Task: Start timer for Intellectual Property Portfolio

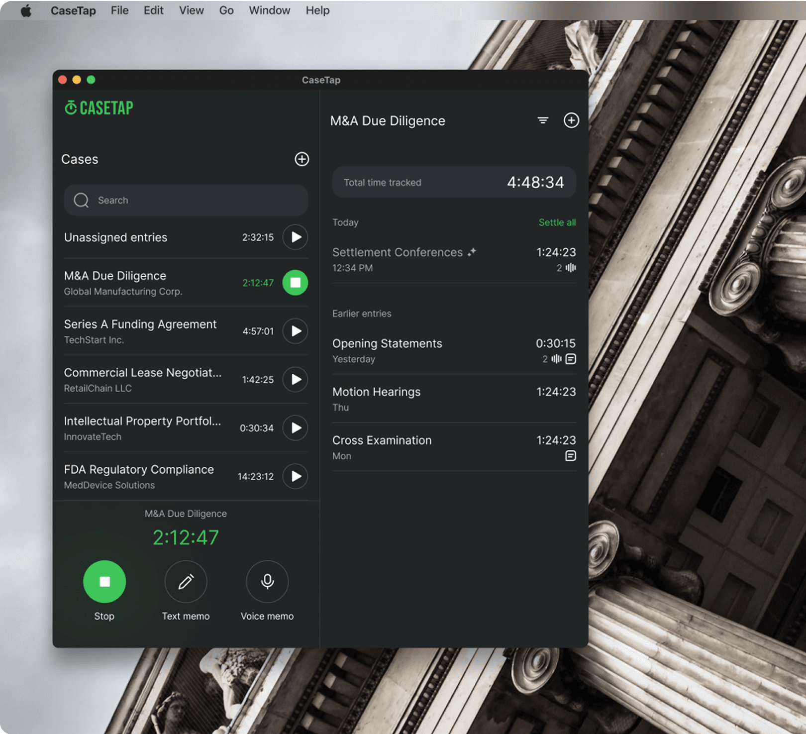Action: click(296, 427)
